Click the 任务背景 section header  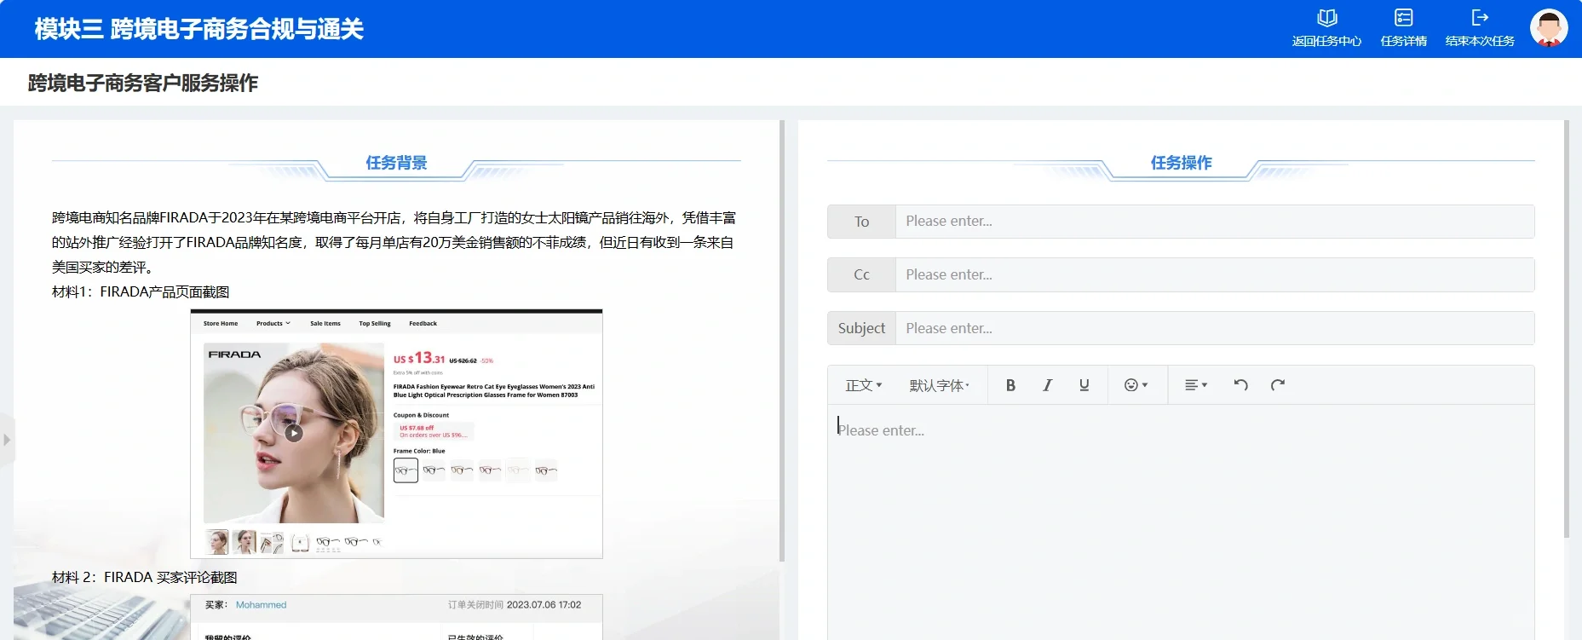coord(396,163)
